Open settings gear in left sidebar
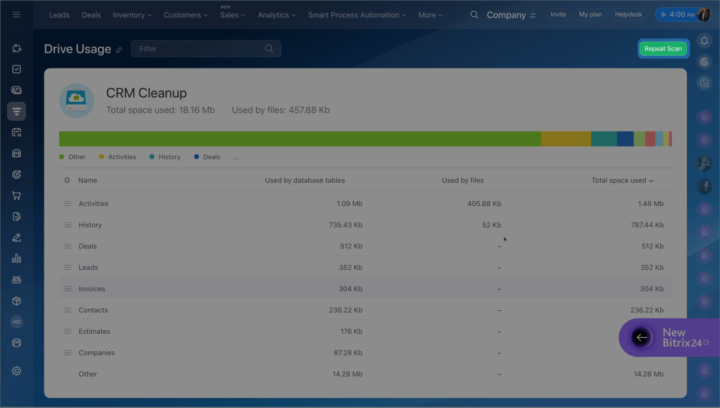 (x=16, y=371)
